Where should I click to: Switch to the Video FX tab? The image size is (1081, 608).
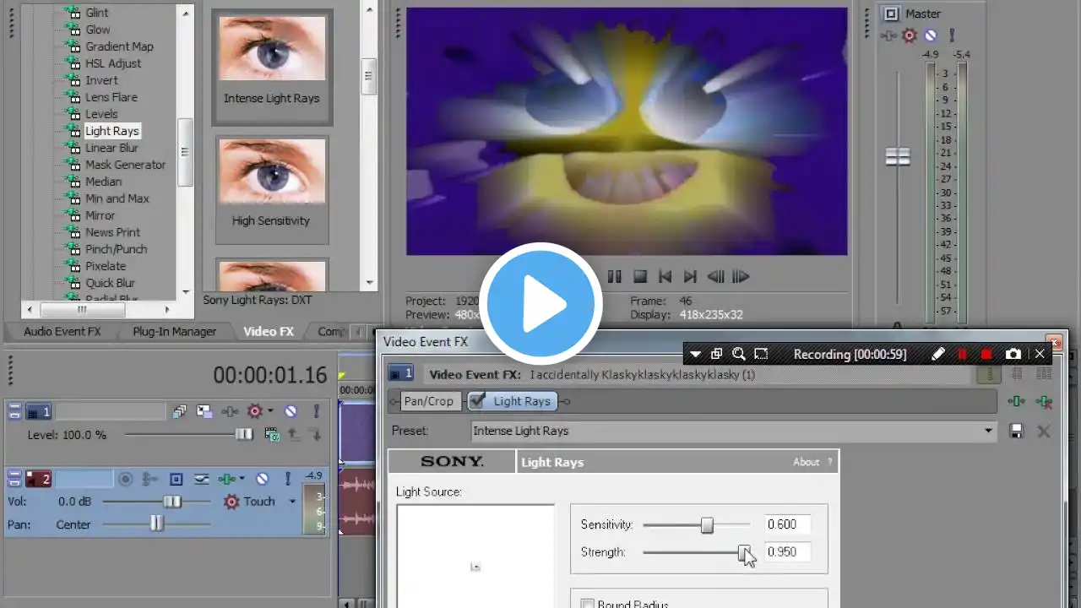click(268, 332)
